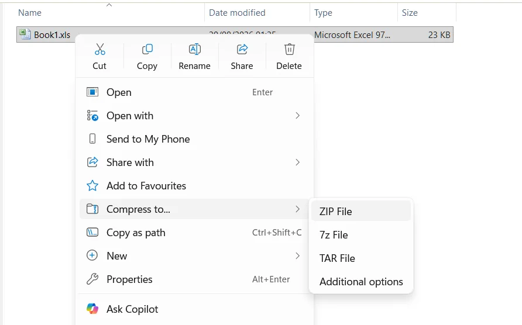Select the Book1.xls file name
Image resolution: width=522 pixels, height=325 pixels.
point(52,35)
